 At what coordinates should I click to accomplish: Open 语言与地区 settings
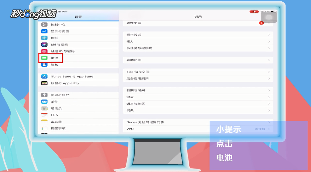(198, 104)
